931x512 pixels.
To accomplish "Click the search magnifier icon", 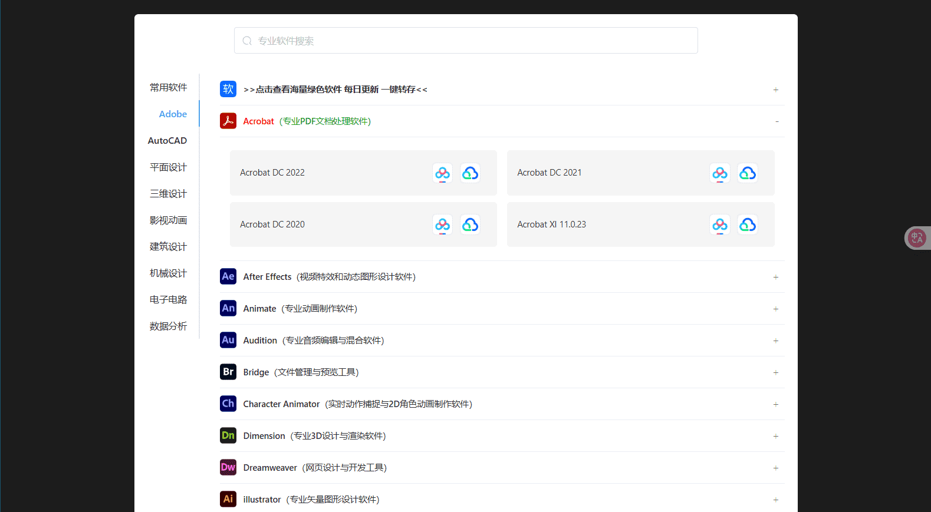I will tap(247, 41).
